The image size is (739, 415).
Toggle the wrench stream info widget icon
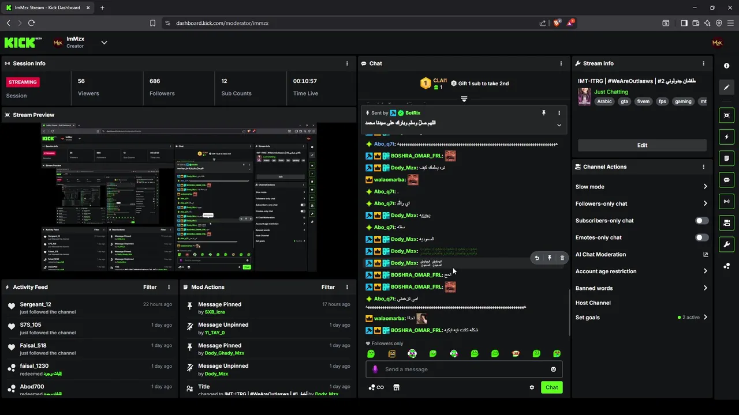[x=726, y=244]
